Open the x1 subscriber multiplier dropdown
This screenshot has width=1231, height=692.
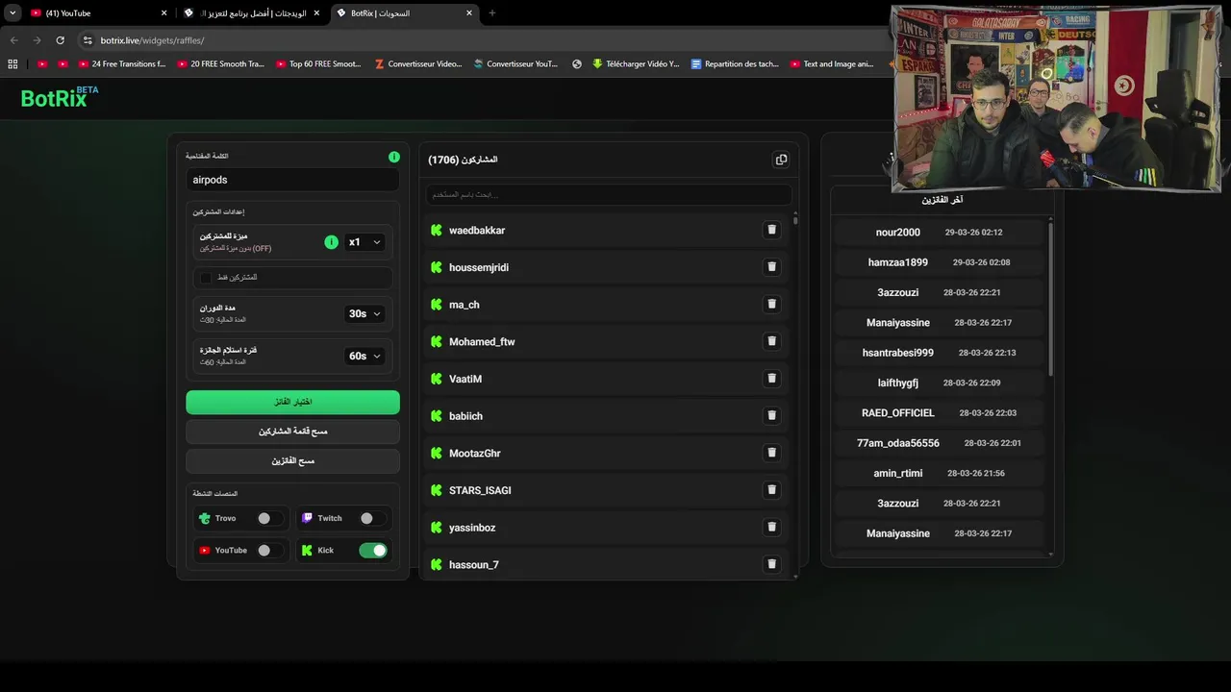click(364, 242)
